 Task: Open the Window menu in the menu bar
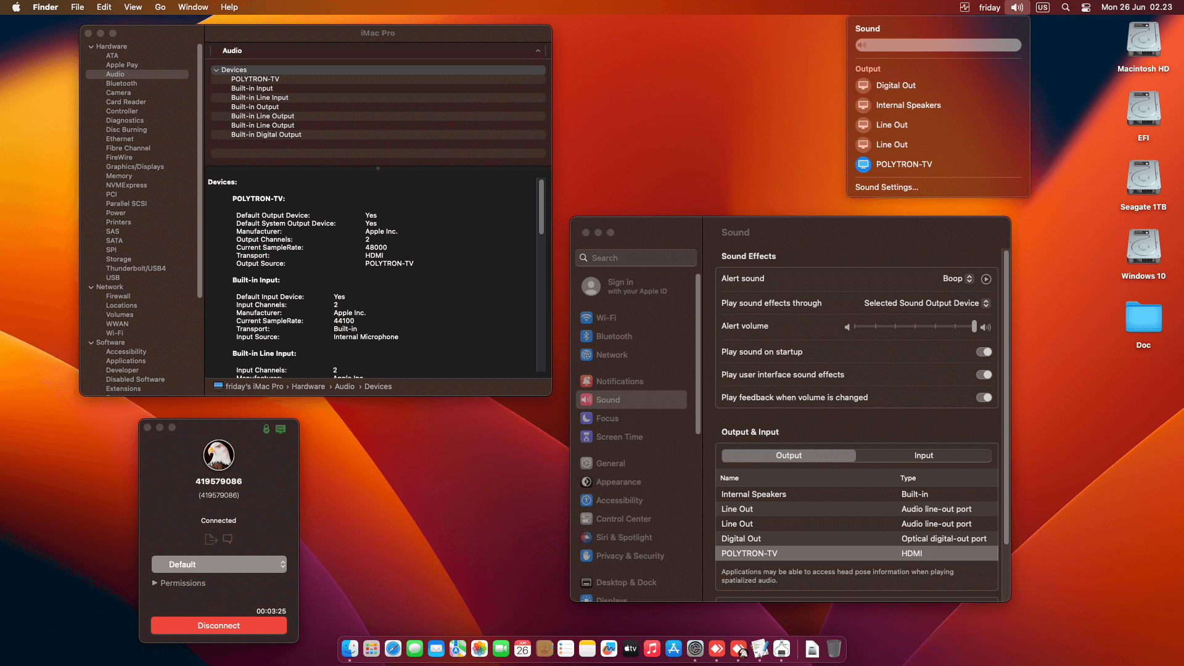pos(192,7)
